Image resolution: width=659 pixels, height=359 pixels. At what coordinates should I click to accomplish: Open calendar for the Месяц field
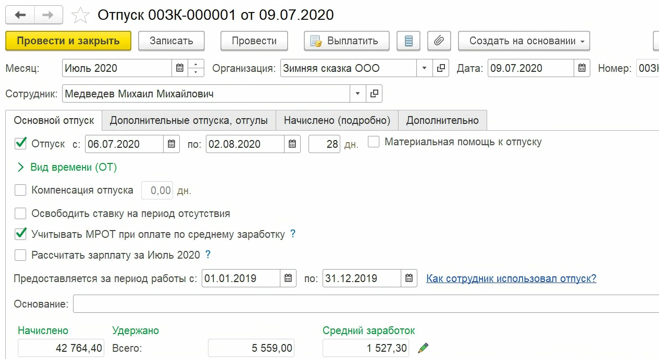click(180, 68)
